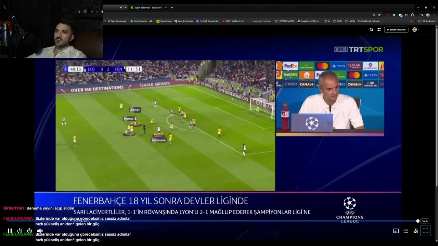Mute the player volume

click(40, 231)
